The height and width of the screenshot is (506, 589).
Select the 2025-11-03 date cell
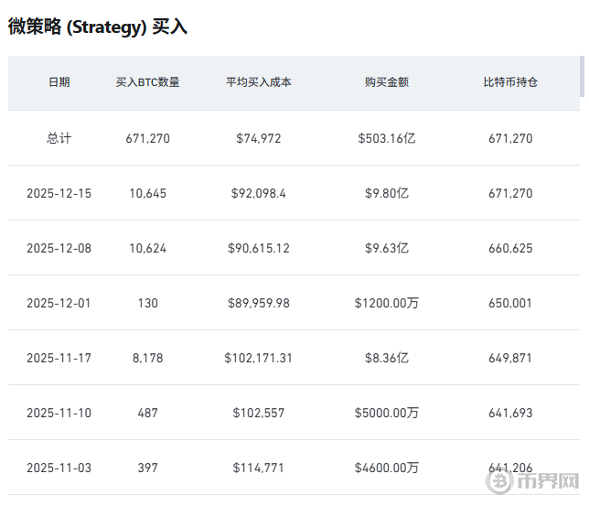59,468
